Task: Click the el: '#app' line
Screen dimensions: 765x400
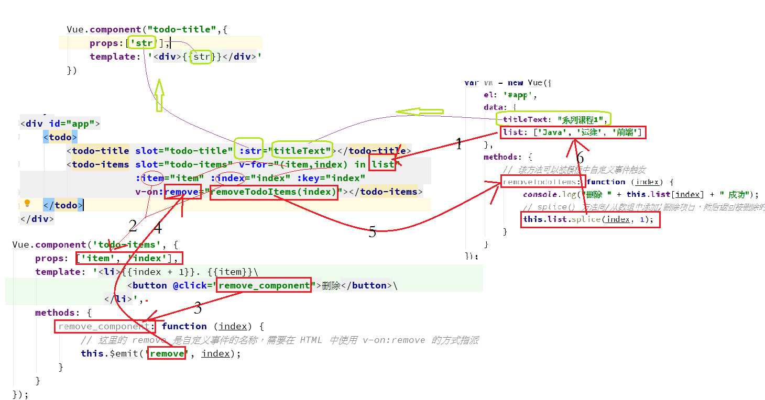Action: (510, 95)
